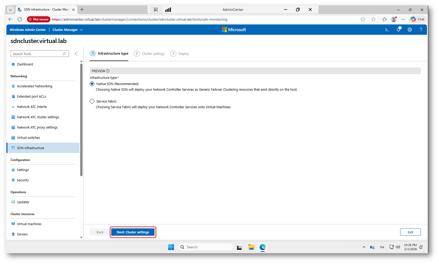Click the PREVIEW info icon
The image size is (439, 264).
click(x=108, y=71)
